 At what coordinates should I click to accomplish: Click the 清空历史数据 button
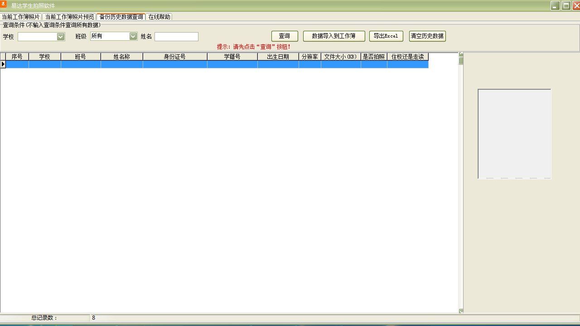[x=427, y=36]
